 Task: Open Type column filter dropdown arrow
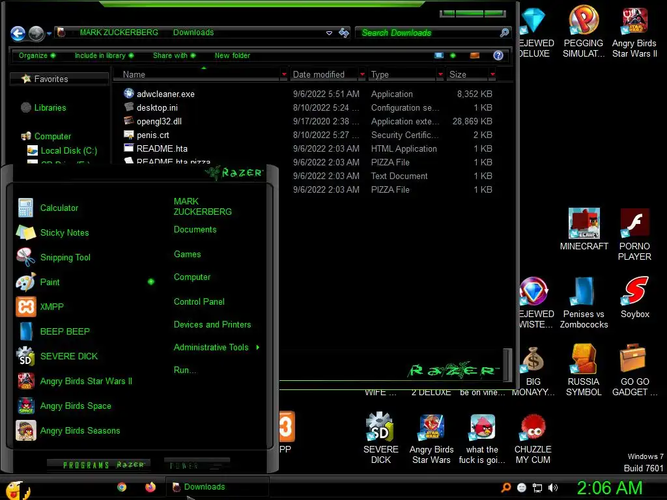tap(440, 74)
